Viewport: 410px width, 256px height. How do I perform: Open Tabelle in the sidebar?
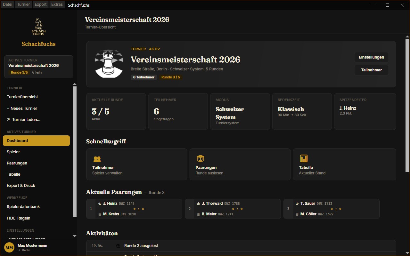pos(36,174)
